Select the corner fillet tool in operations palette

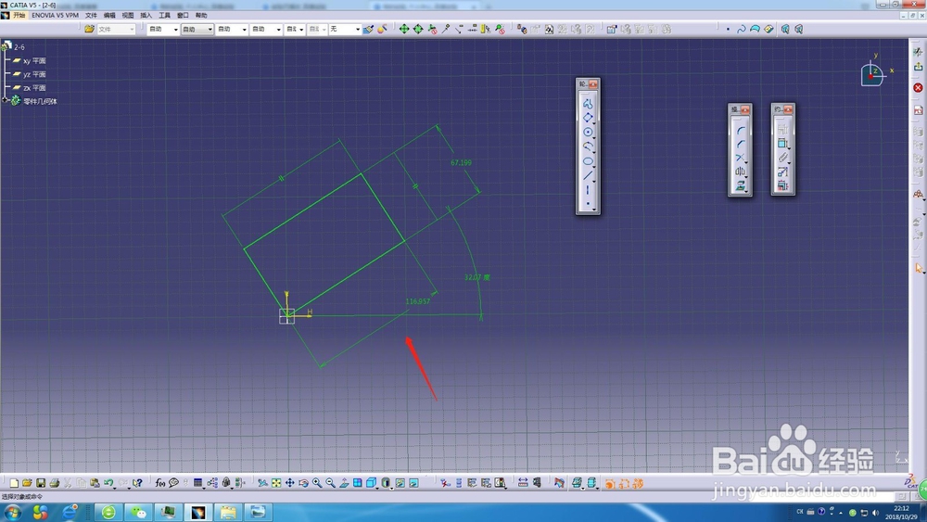point(740,130)
